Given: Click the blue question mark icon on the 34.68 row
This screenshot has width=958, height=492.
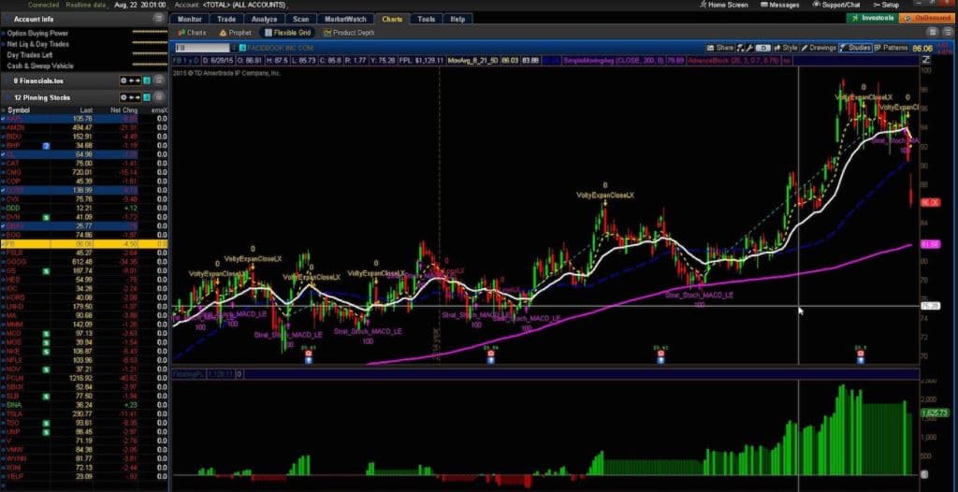Looking at the screenshot, I should click(46, 146).
